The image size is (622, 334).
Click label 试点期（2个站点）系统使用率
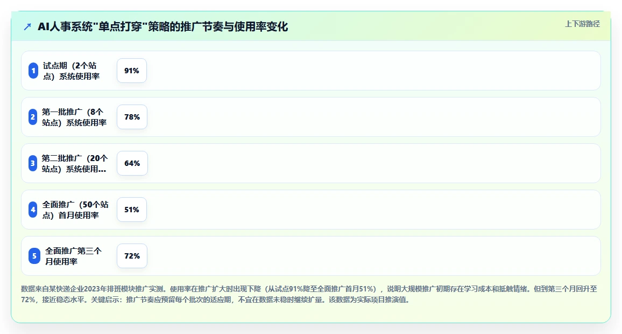click(x=71, y=71)
